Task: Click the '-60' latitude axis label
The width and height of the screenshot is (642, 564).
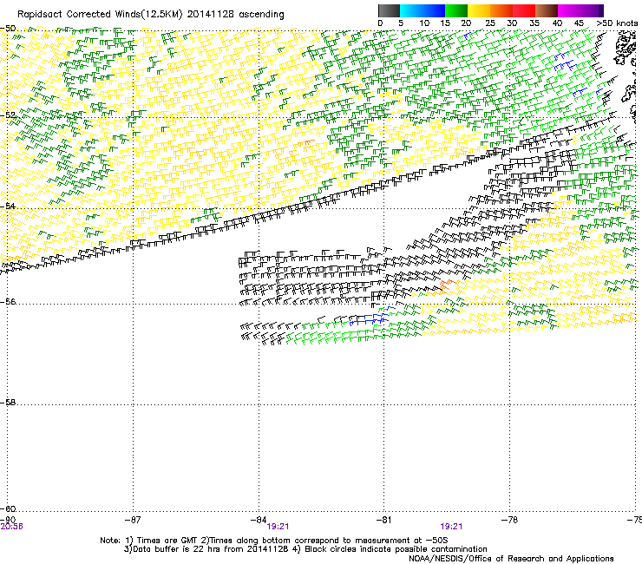Action: tap(8, 508)
